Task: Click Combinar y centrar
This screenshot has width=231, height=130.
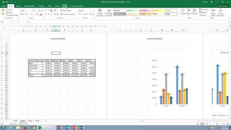Action: pyautogui.click(x=68, y=14)
